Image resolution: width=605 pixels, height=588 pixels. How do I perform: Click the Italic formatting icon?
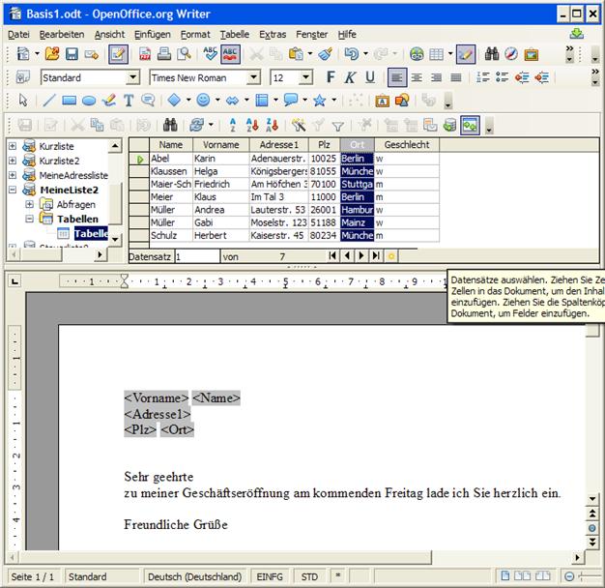pyautogui.click(x=350, y=77)
